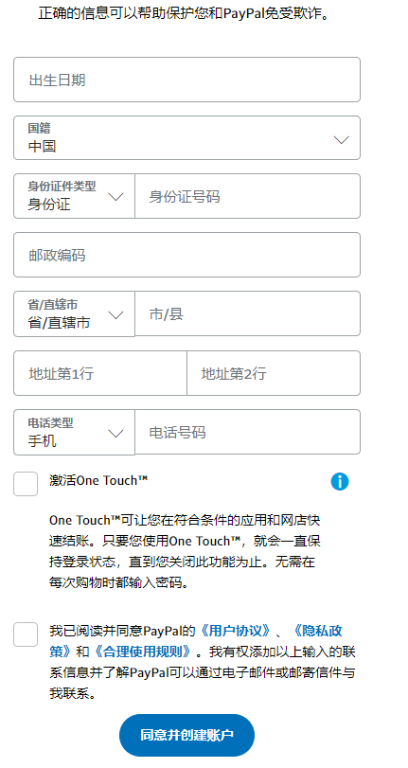Click the 市/县 input field
Viewport: 408px width, 768px height.
point(248,313)
